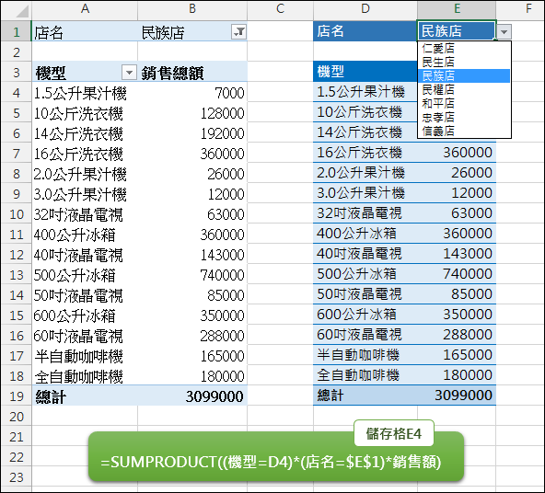Click cell A7 16公斤洗衣機
Image resolution: width=545 pixels, height=493 pixels.
[85, 154]
